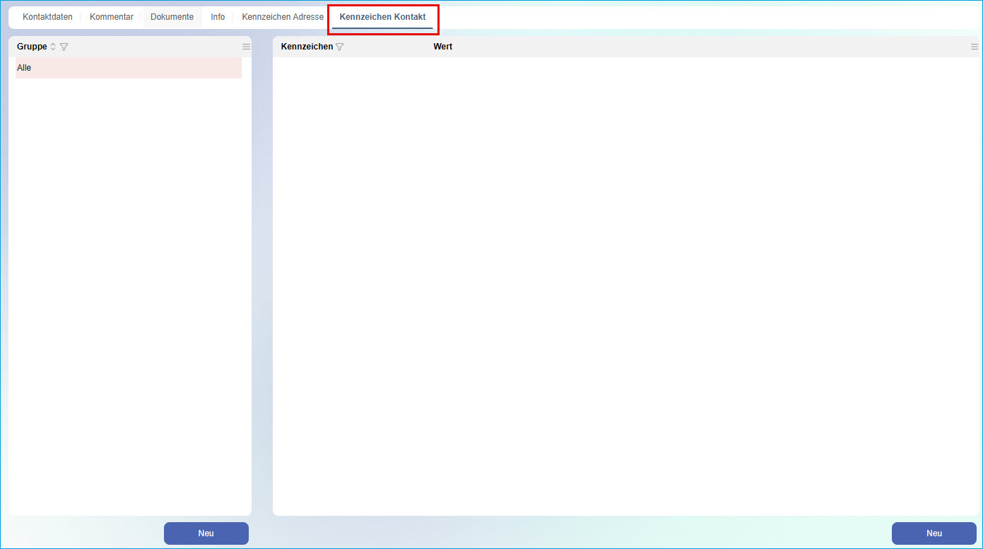Activate the Kennzeichen Kontakt tab
983x549 pixels.
(382, 17)
